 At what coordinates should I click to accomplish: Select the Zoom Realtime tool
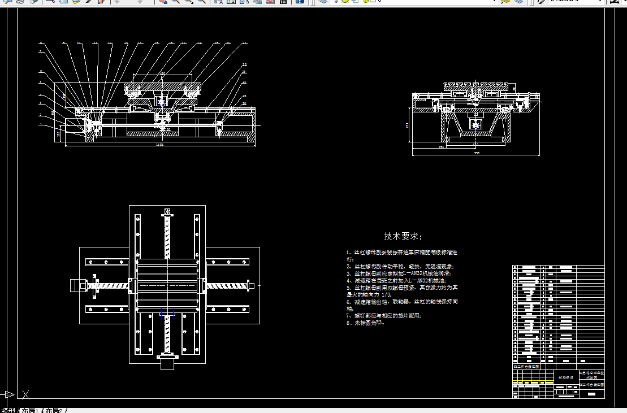click(x=176, y=2)
